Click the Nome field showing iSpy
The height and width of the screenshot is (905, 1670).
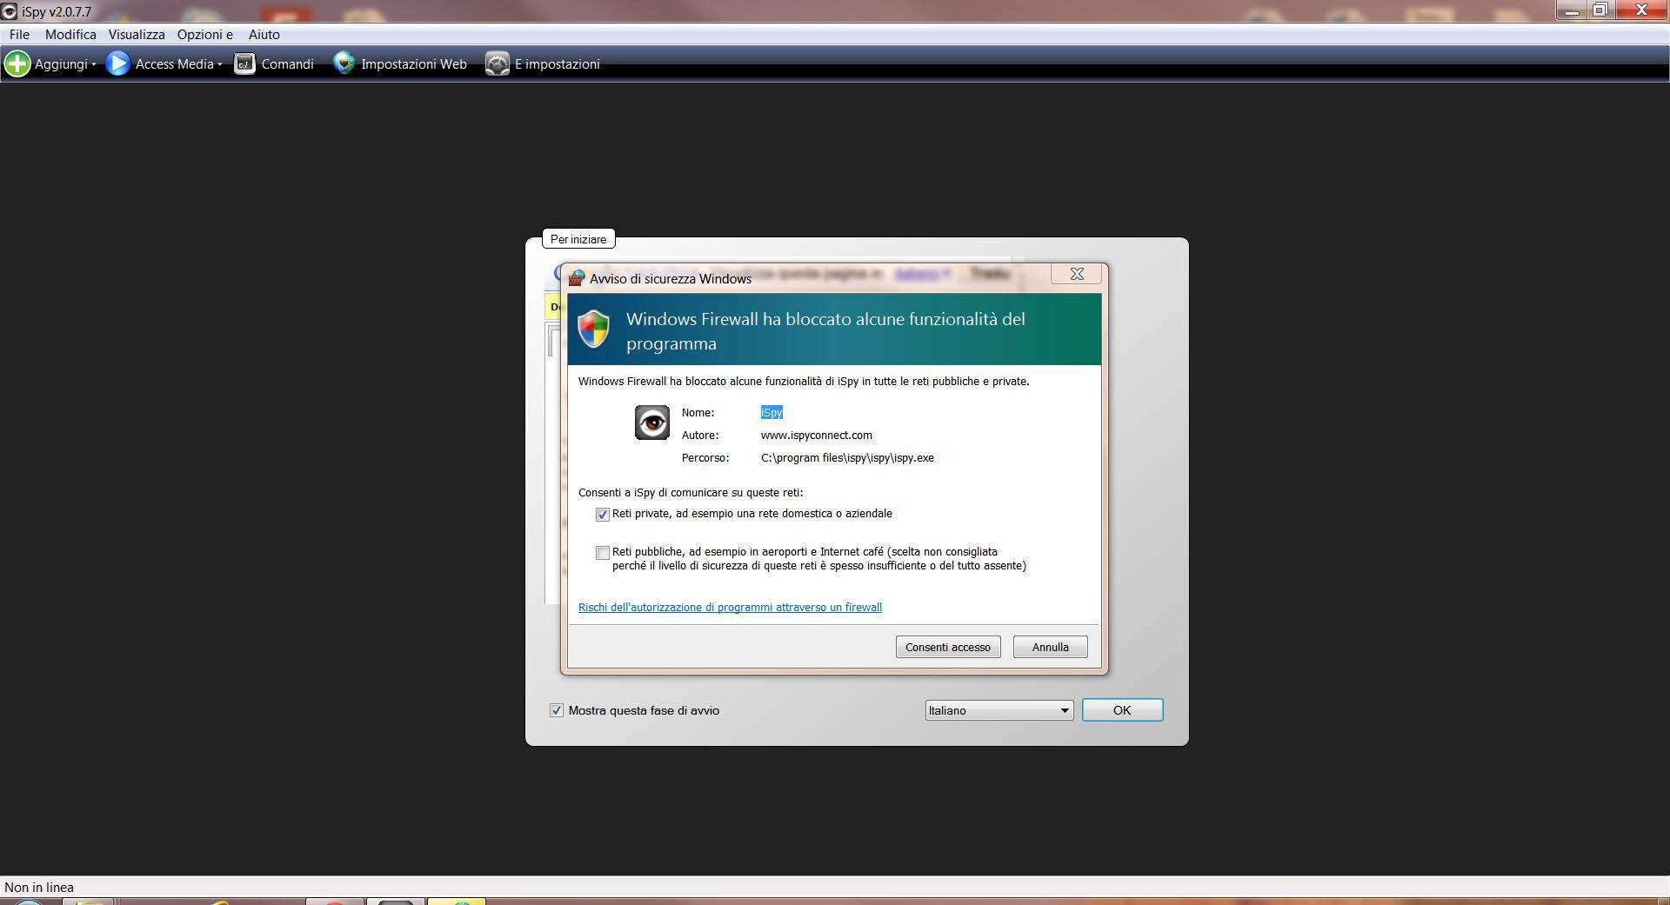tap(772, 413)
